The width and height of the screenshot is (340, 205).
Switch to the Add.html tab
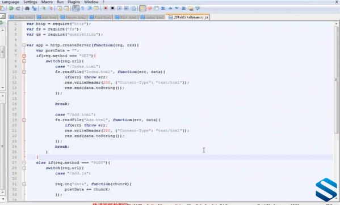tap(47, 17)
